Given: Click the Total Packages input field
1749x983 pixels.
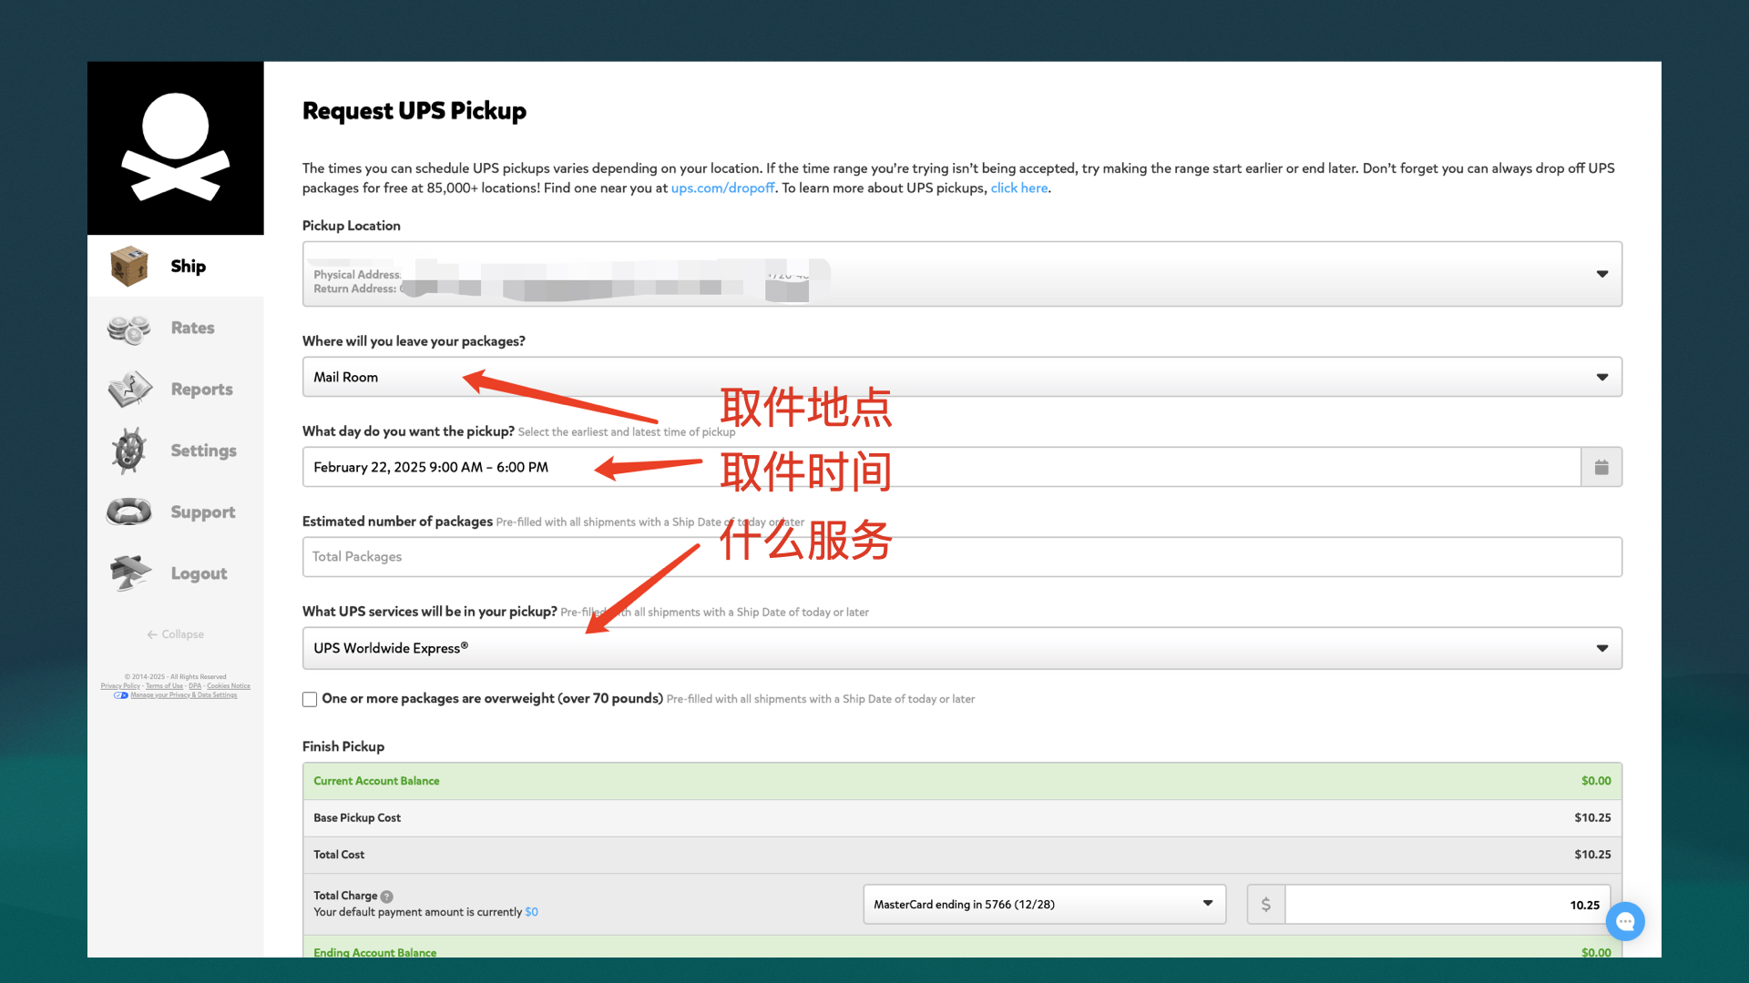Looking at the screenshot, I should point(962,557).
